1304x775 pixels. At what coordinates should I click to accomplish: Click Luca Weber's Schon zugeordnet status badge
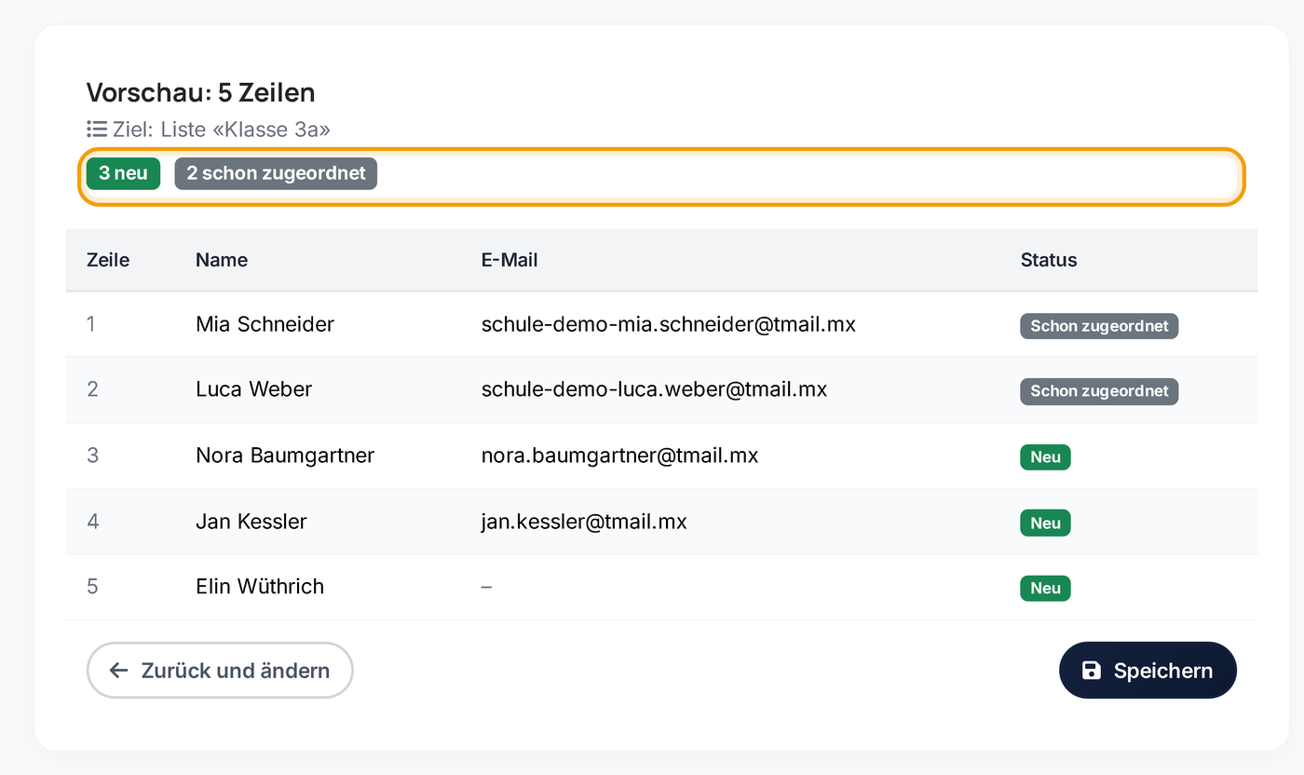click(1099, 391)
